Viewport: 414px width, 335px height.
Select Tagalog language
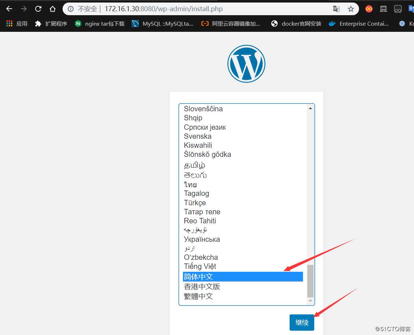[x=243, y=193]
